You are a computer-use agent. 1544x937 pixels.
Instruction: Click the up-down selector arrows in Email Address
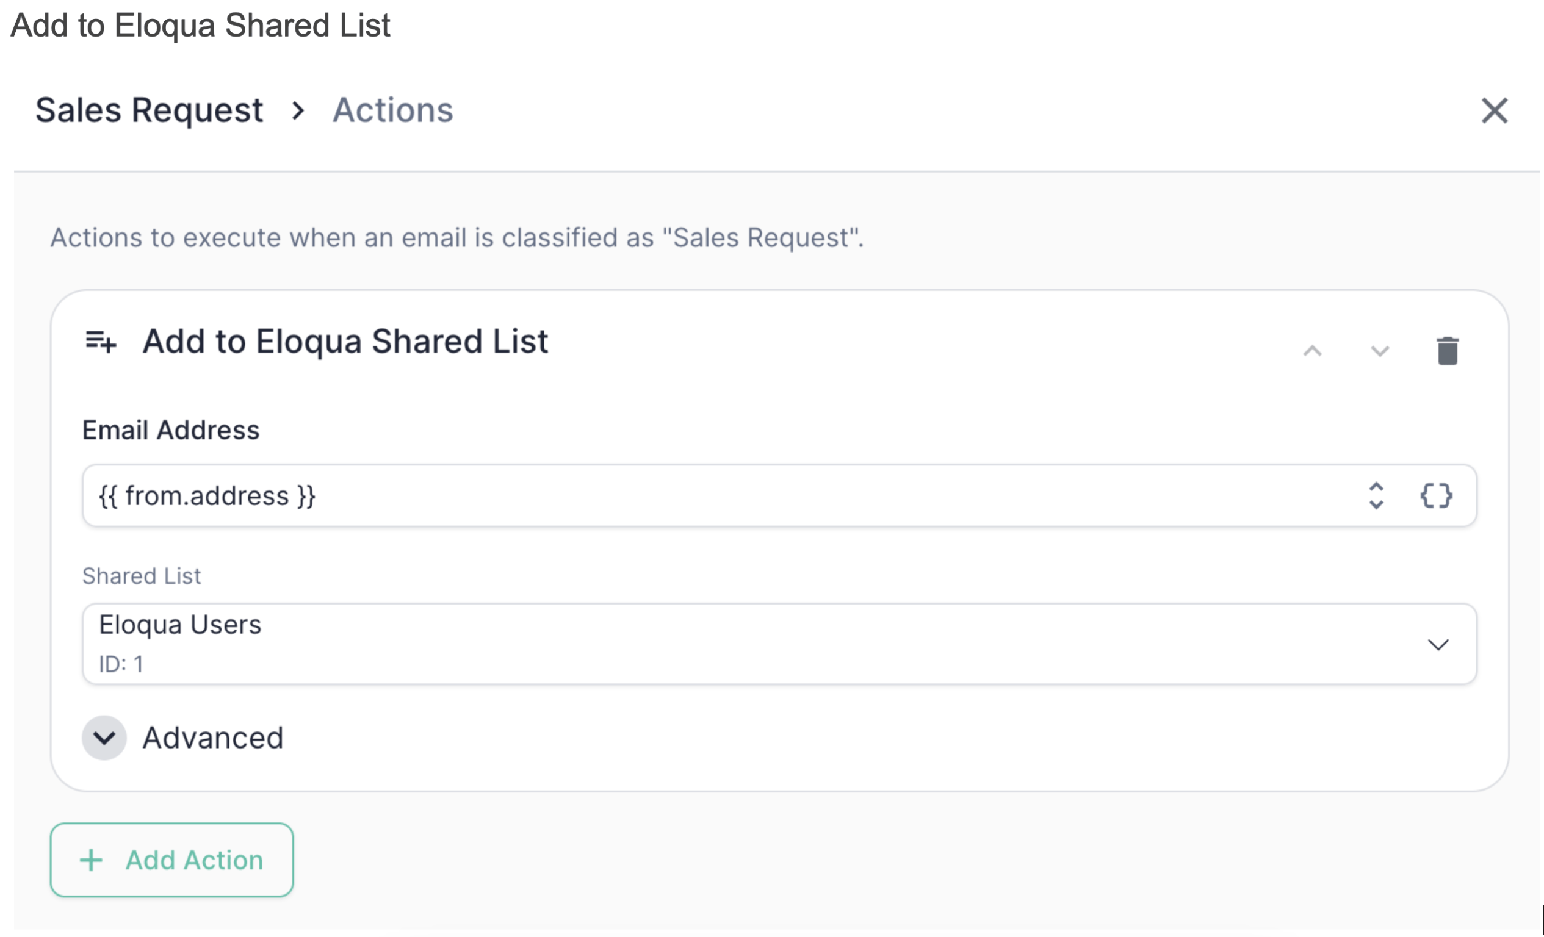[1376, 495]
